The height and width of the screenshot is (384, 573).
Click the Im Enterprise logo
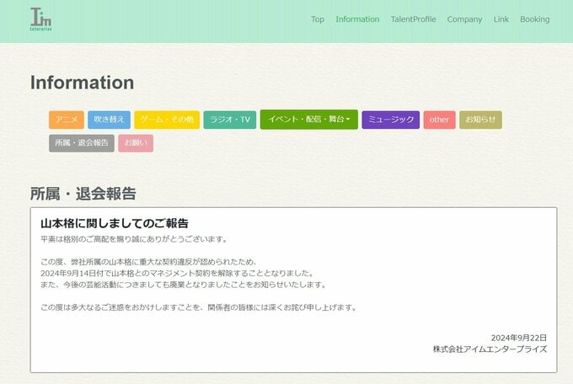point(40,19)
